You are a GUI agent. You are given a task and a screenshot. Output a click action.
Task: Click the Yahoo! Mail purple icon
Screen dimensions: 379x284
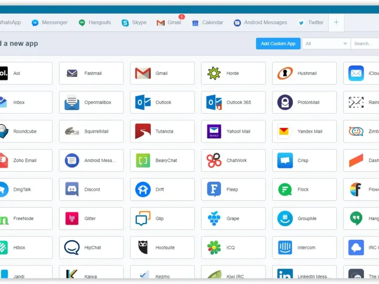[214, 131]
